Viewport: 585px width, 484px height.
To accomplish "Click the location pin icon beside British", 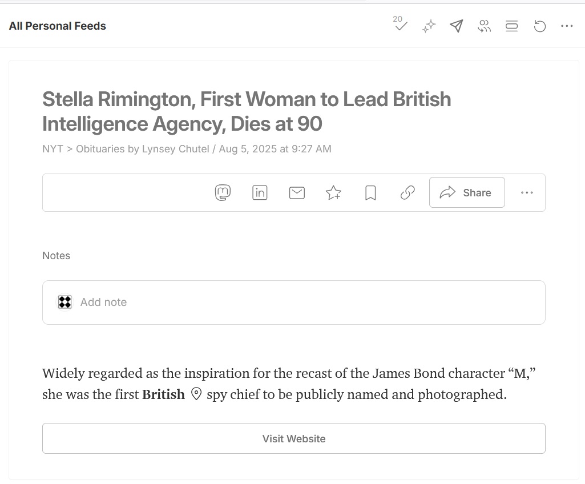I will click(196, 394).
